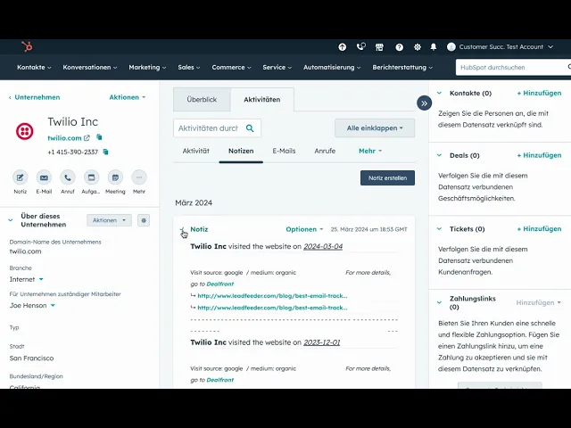Go back to Unternehmen list
571x428 pixels.
pos(34,97)
